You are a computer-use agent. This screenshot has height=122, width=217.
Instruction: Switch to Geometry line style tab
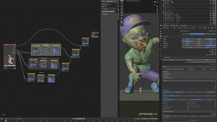(x=203, y=116)
